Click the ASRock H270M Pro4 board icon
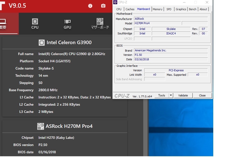Screen dimensions: 252x157 [40, 126]
